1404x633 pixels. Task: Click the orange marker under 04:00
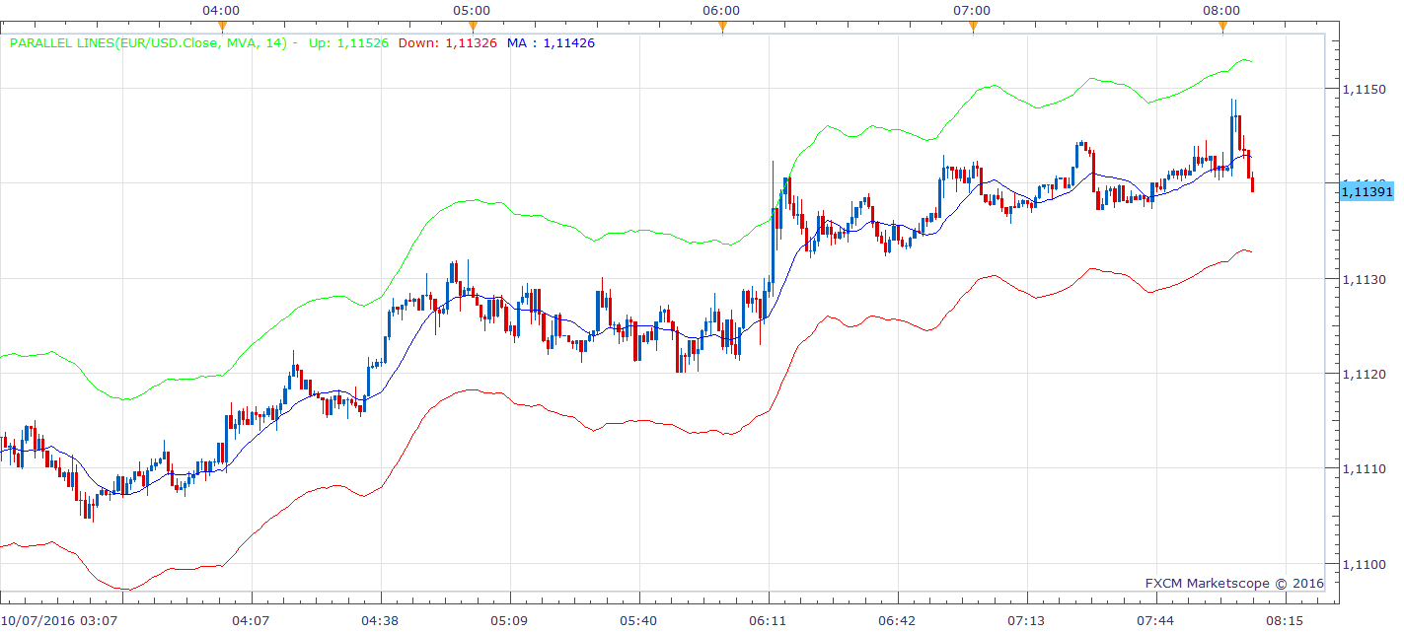222,27
